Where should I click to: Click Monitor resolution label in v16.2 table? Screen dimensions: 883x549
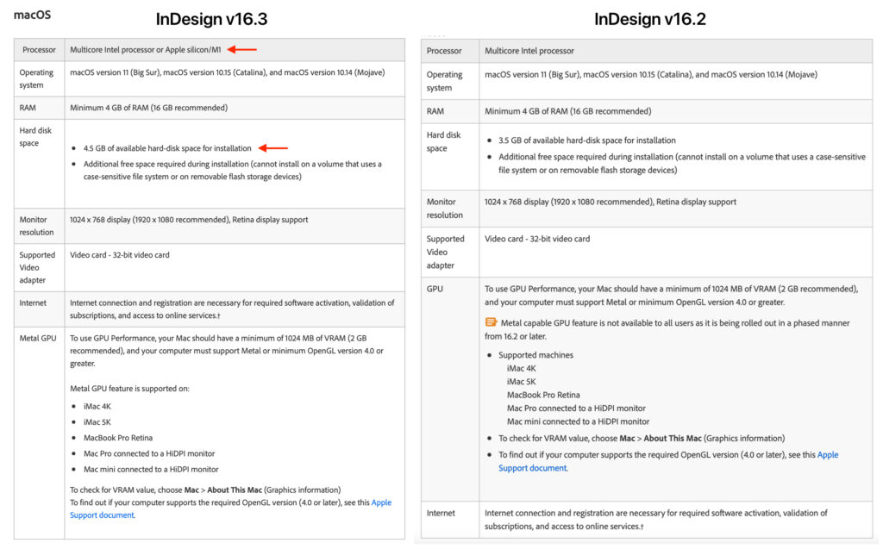pyautogui.click(x=444, y=209)
